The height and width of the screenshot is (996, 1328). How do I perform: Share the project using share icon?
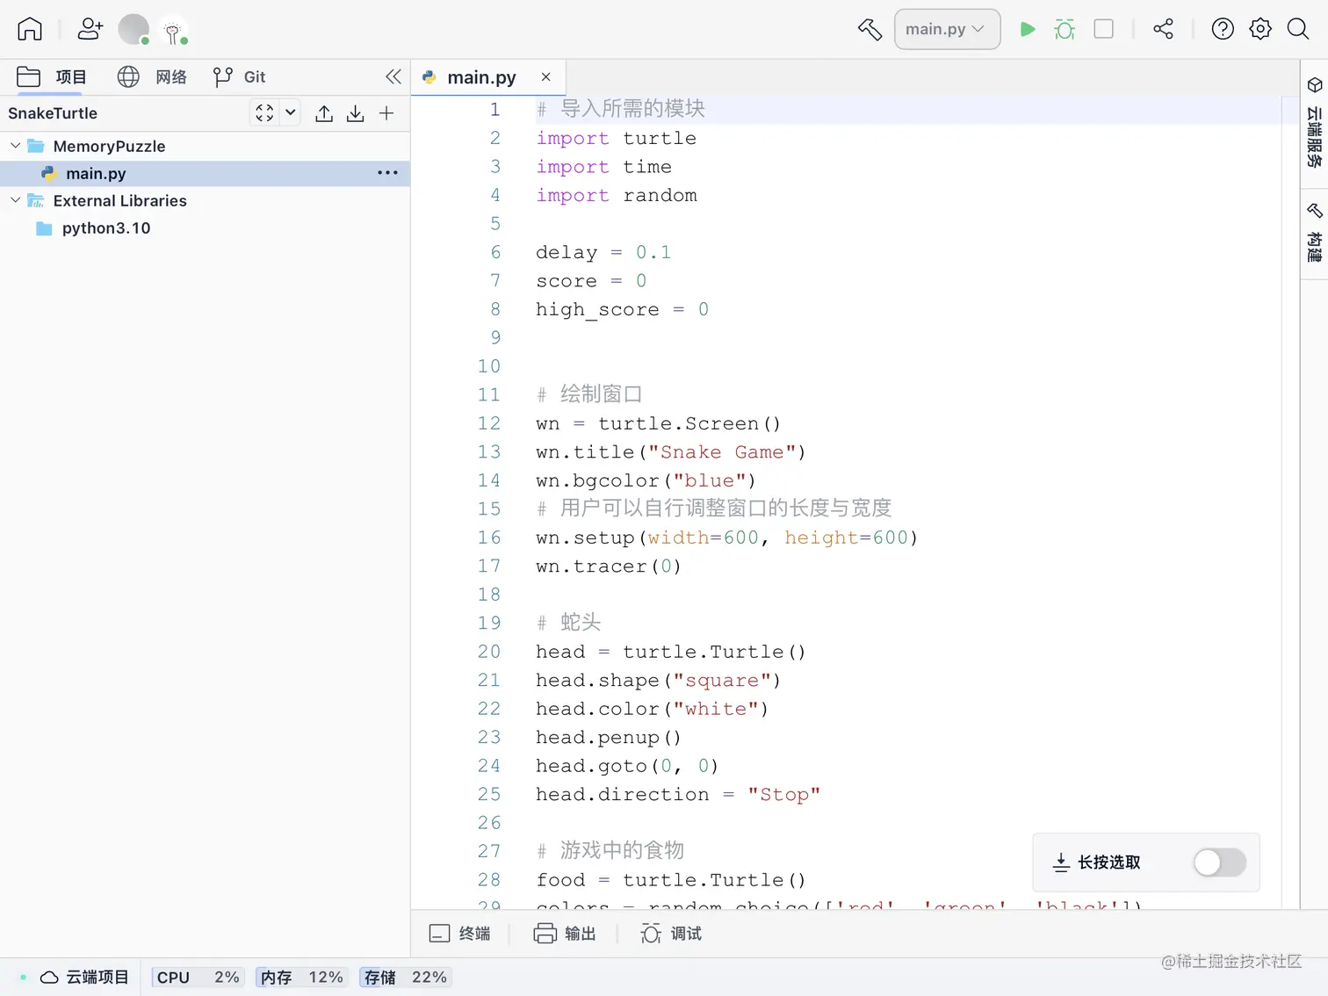(1163, 29)
